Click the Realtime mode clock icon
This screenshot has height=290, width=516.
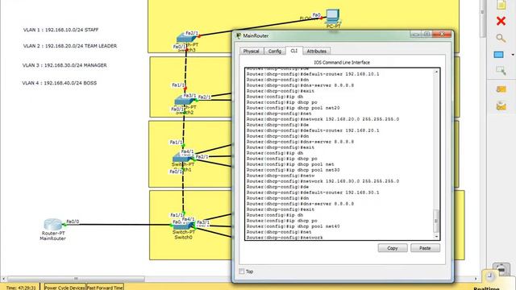tap(489, 276)
